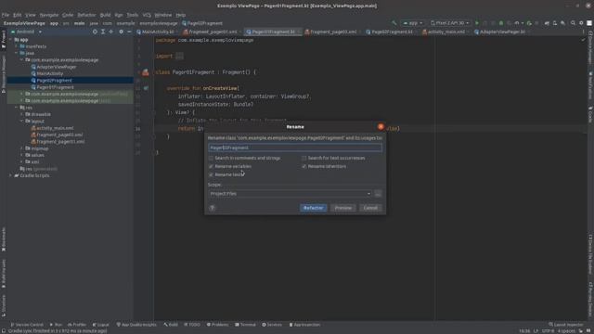Screen dimensions: 594x334
Task: Open the Pixel 2 API 30 device dropdown
Action: (449, 23)
